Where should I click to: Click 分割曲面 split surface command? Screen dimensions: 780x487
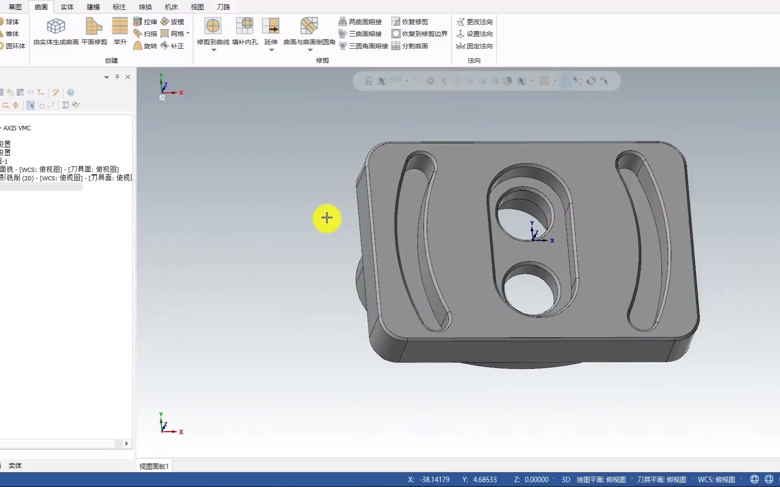point(410,46)
